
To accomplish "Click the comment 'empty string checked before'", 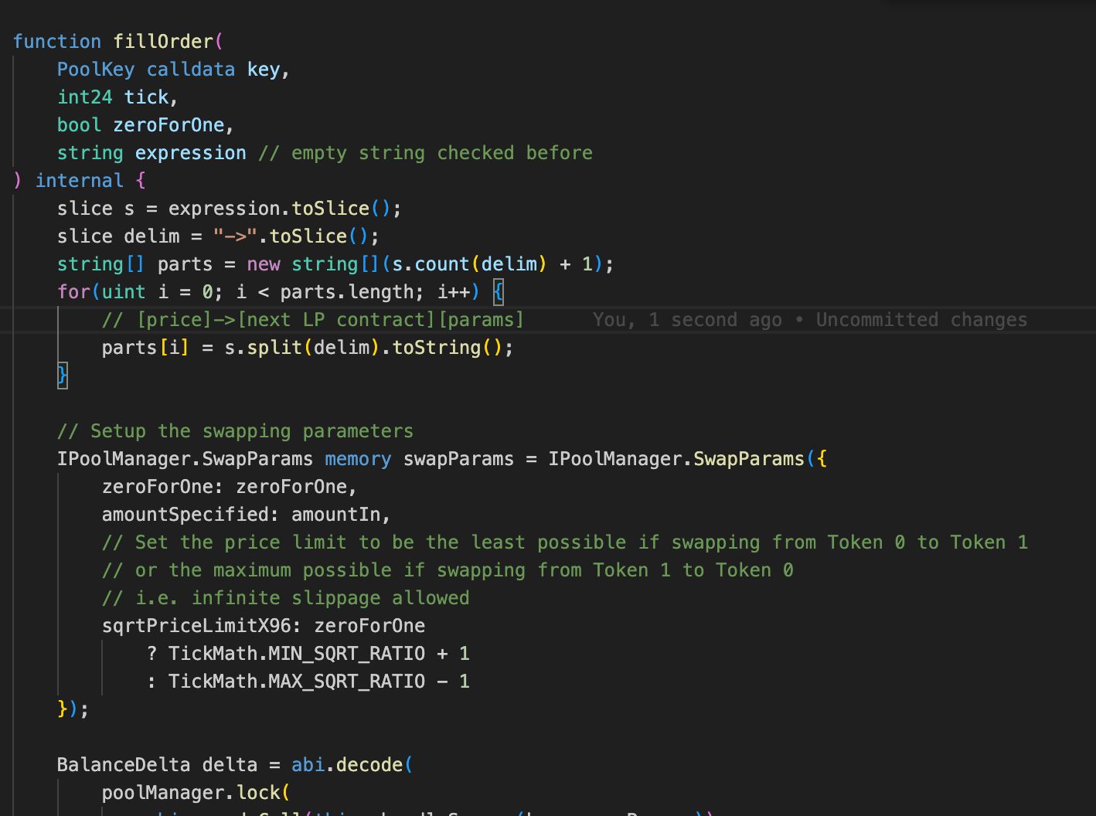I will pyautogui.click(x=426, y=152).
